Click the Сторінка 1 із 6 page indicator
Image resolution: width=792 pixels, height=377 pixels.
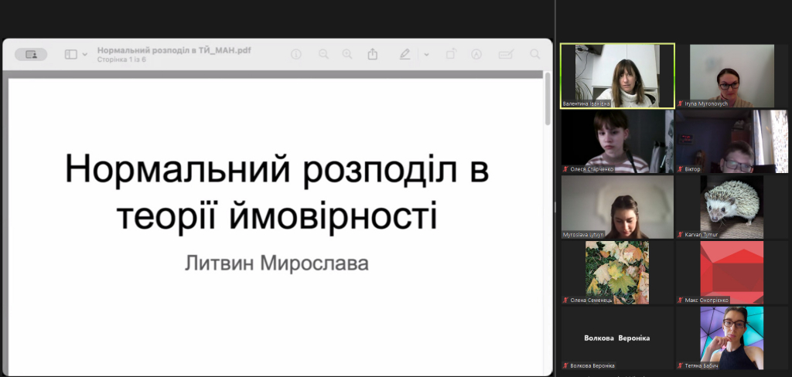pos(121,59)
